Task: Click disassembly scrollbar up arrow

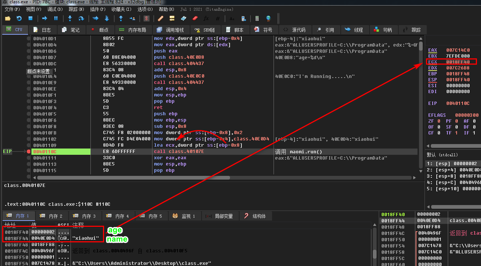Action: [420, 38]
